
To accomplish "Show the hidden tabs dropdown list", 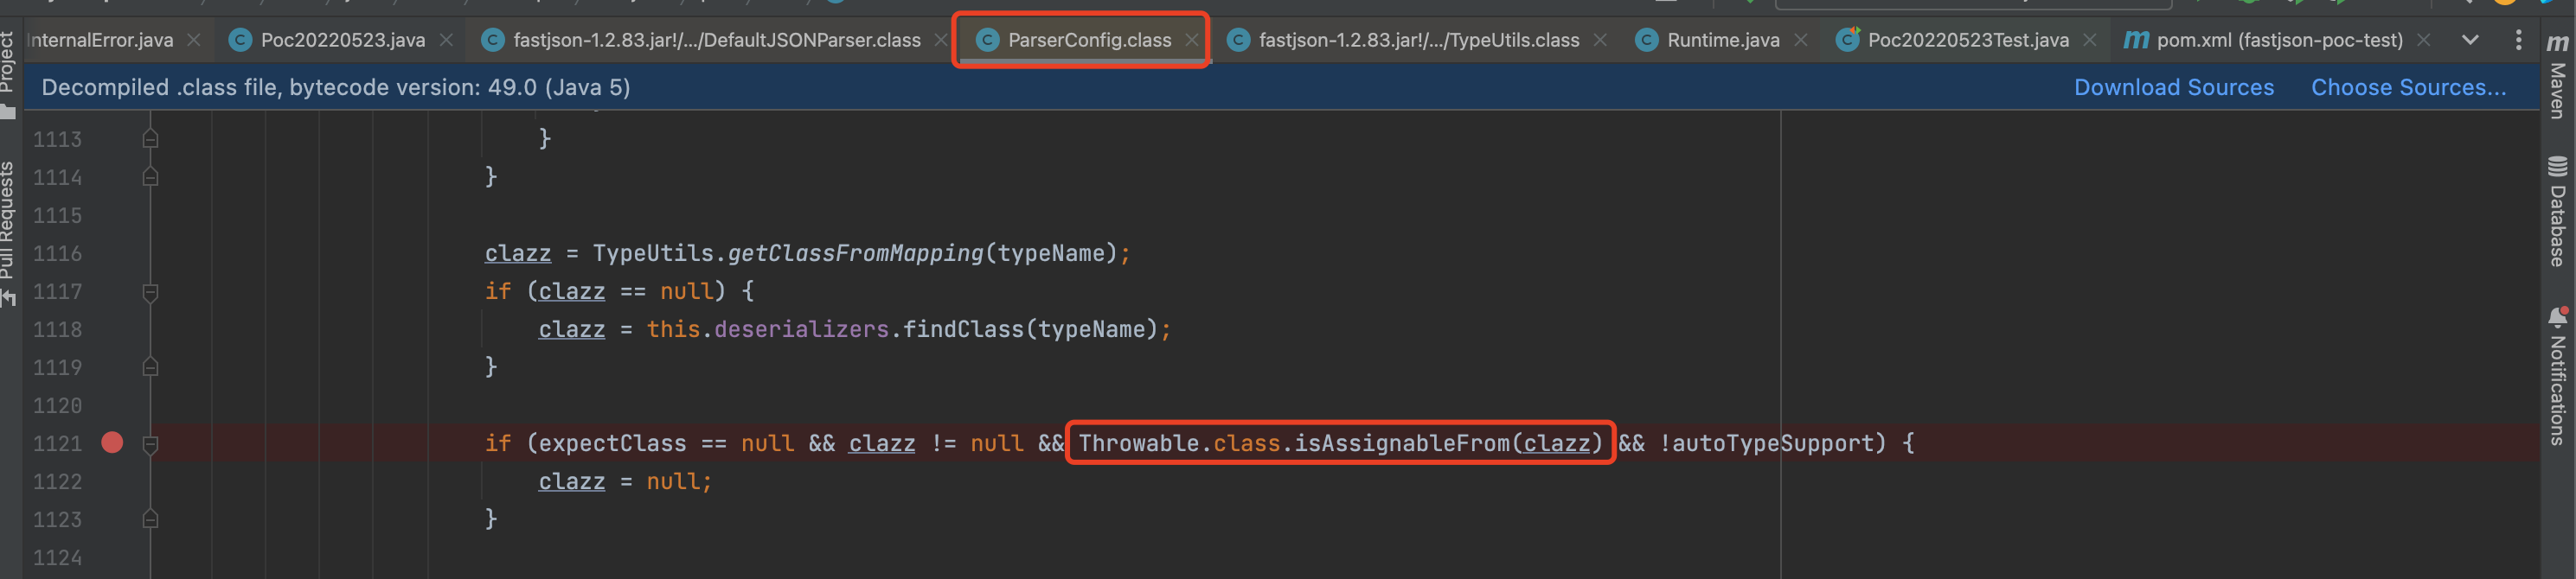I will coord(2470,40).
